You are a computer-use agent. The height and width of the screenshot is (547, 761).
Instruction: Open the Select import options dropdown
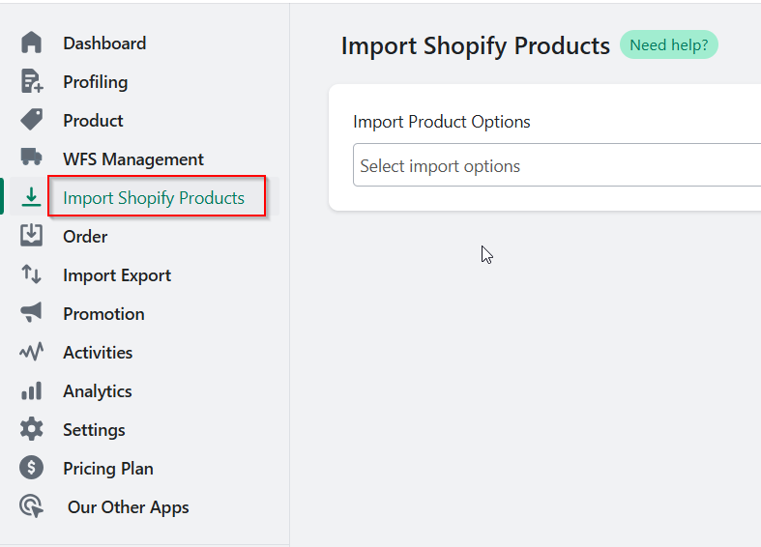coord(557,165)
